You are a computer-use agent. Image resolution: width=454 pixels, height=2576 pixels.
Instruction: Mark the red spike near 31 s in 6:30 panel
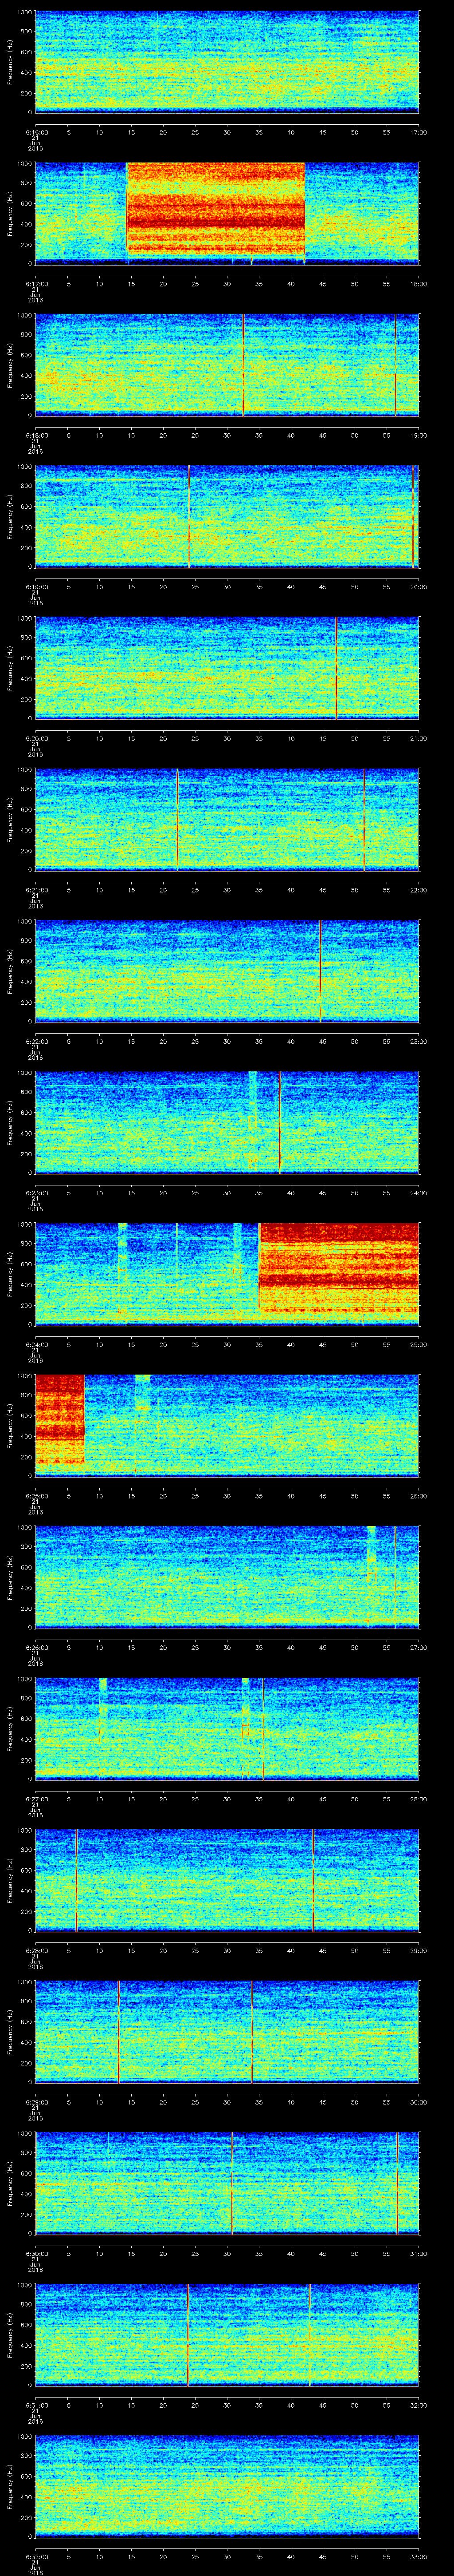click(231, 2182)
